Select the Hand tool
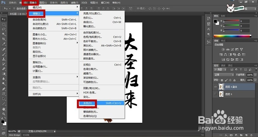The height and width of the screenshot is (137, 258). click(4, 109)
